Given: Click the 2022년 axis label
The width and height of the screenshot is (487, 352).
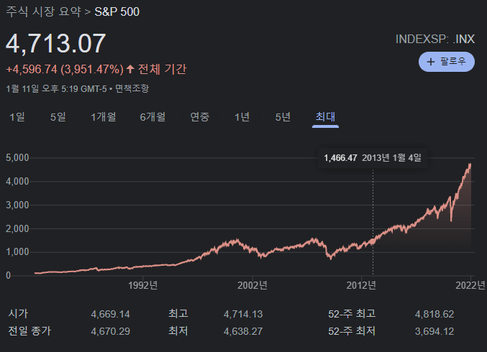Looking at the screenshot, I should [x=470, y=285].
